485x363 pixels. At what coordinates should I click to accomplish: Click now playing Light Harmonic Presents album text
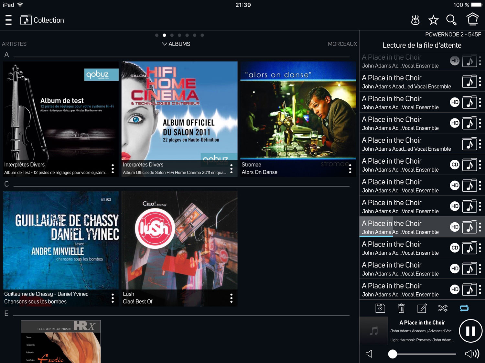[x=422, y=340]
